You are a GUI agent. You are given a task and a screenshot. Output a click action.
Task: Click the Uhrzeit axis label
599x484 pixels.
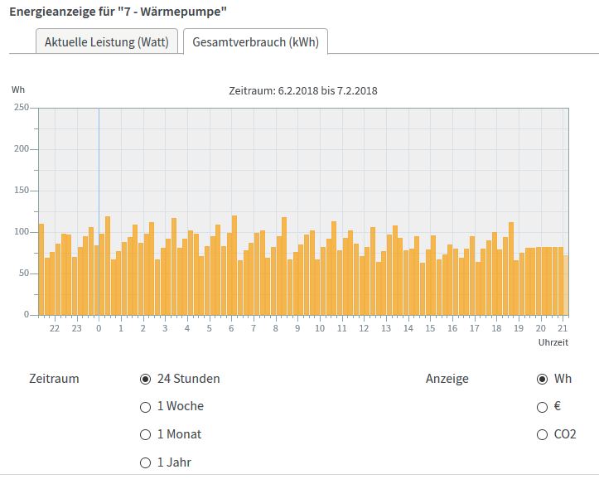click(553, 341)
